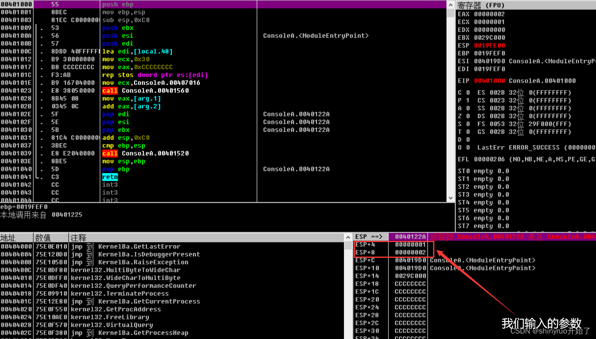Select the 'cmp ebp,esp' instruction
This screenshot has width=596, height=339.
(124, 146)
